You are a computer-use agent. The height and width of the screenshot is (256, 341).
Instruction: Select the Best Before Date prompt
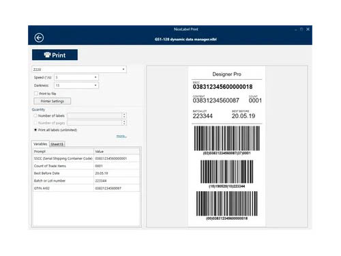63,173
